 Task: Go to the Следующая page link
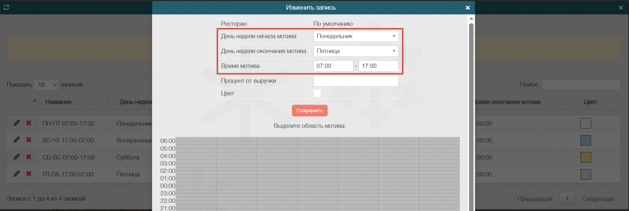[598, 199]
